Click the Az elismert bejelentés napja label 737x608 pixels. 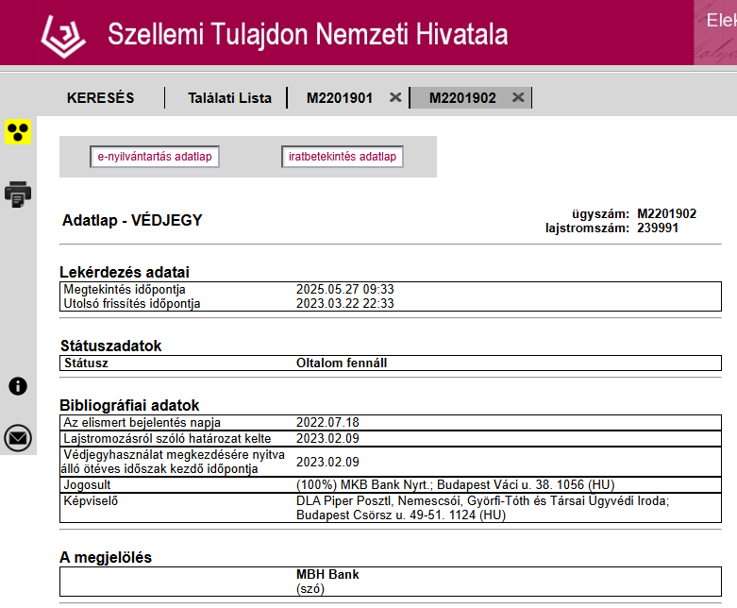pos(142,422)
